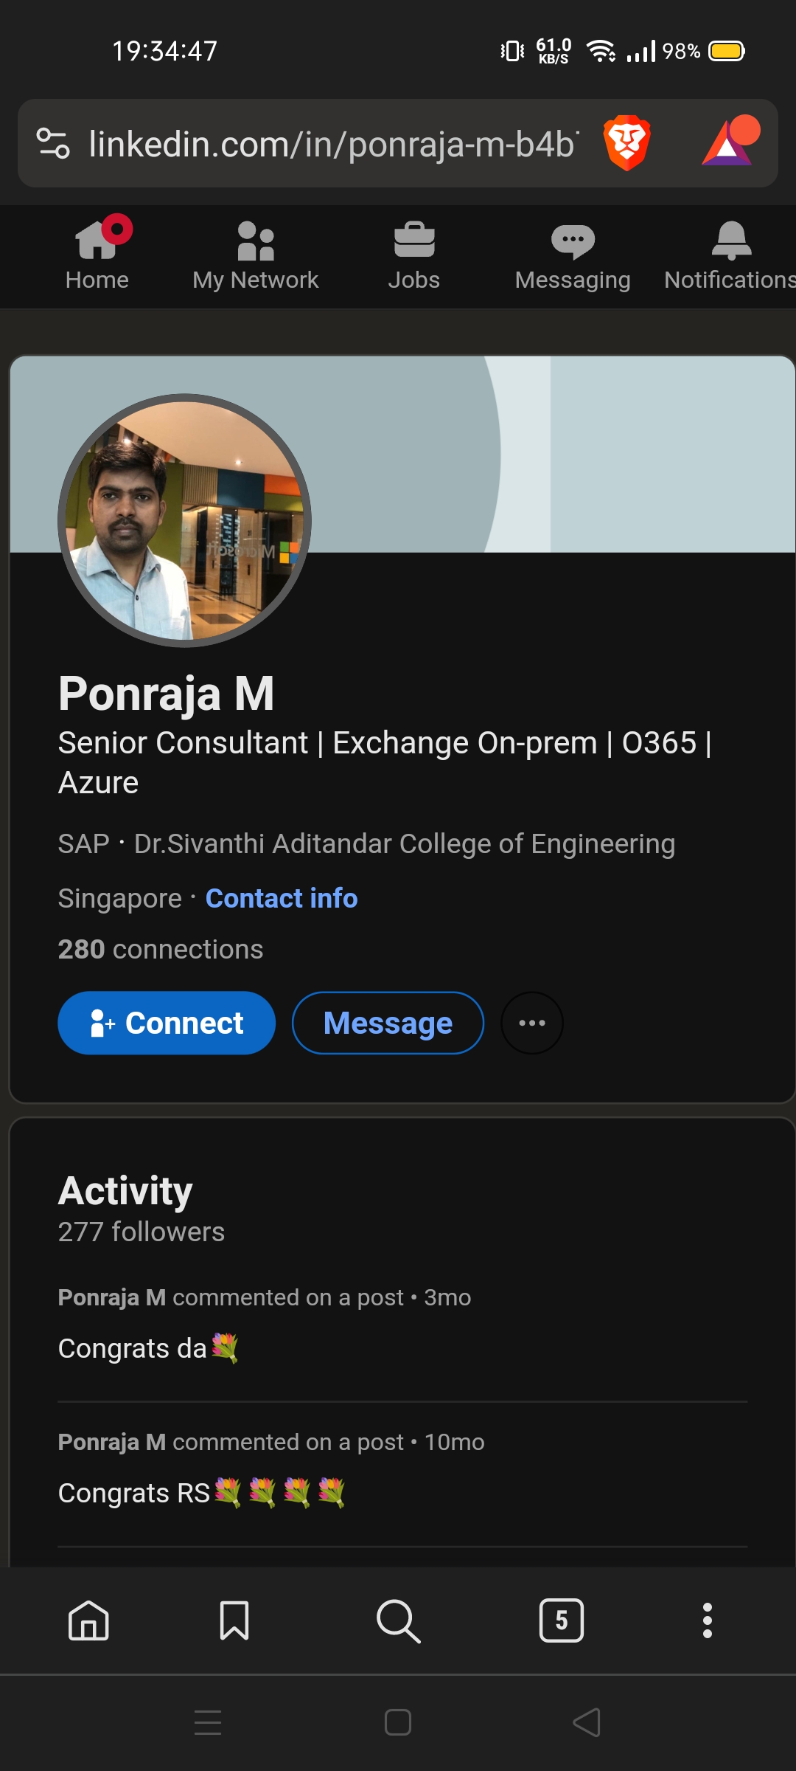Expand the more actions ellipsis on profile
Screen dimensions: 796x1771
click(x=532, y=1023)
